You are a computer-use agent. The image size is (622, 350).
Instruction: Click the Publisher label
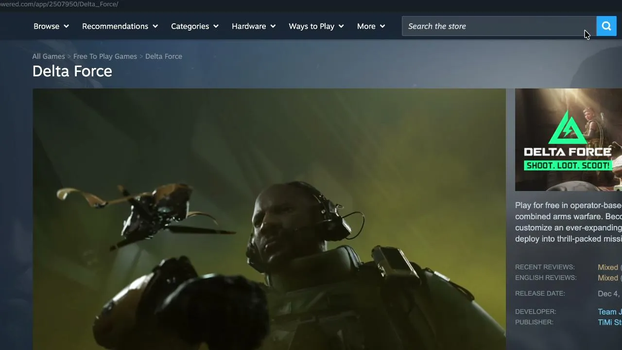click(534, 322)
